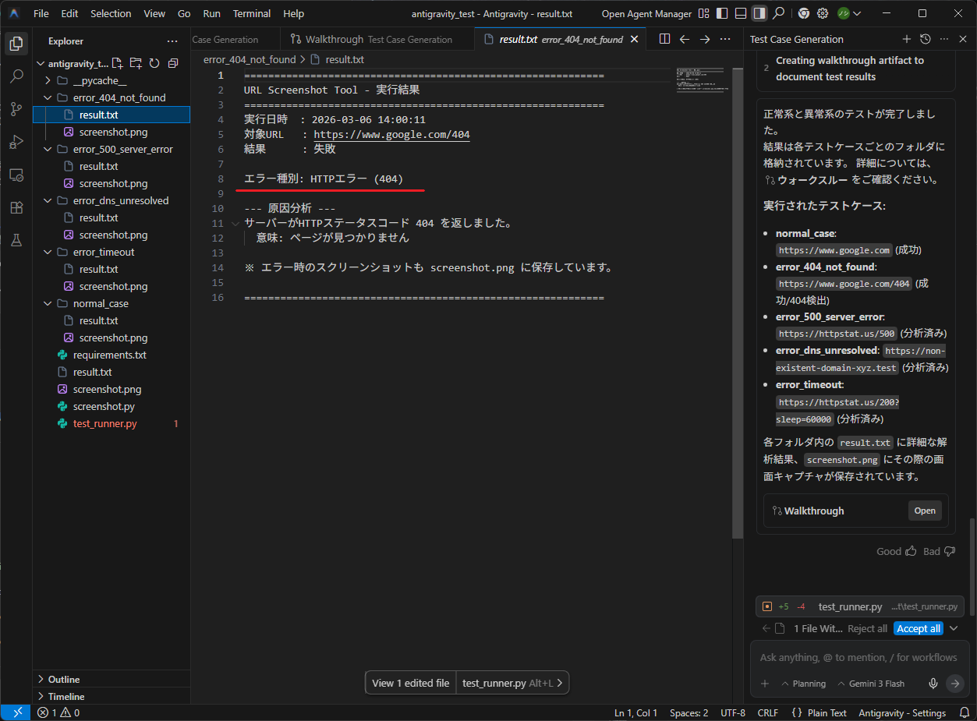Click New File icon in Explorer header
This screenshot has width=977, height=721.
coord(117,63)
